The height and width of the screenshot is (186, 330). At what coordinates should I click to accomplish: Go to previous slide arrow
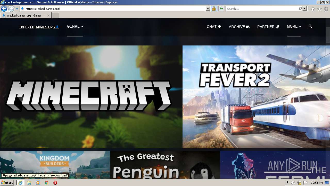(5, 97)
